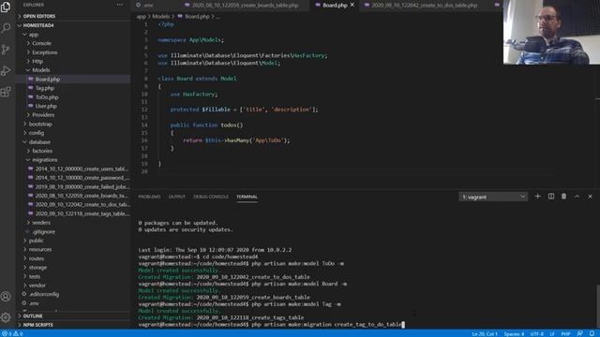The height and width of the screenshot is (337, 600).
Task: Open the Manage settings gear
Action: (6, 317)
